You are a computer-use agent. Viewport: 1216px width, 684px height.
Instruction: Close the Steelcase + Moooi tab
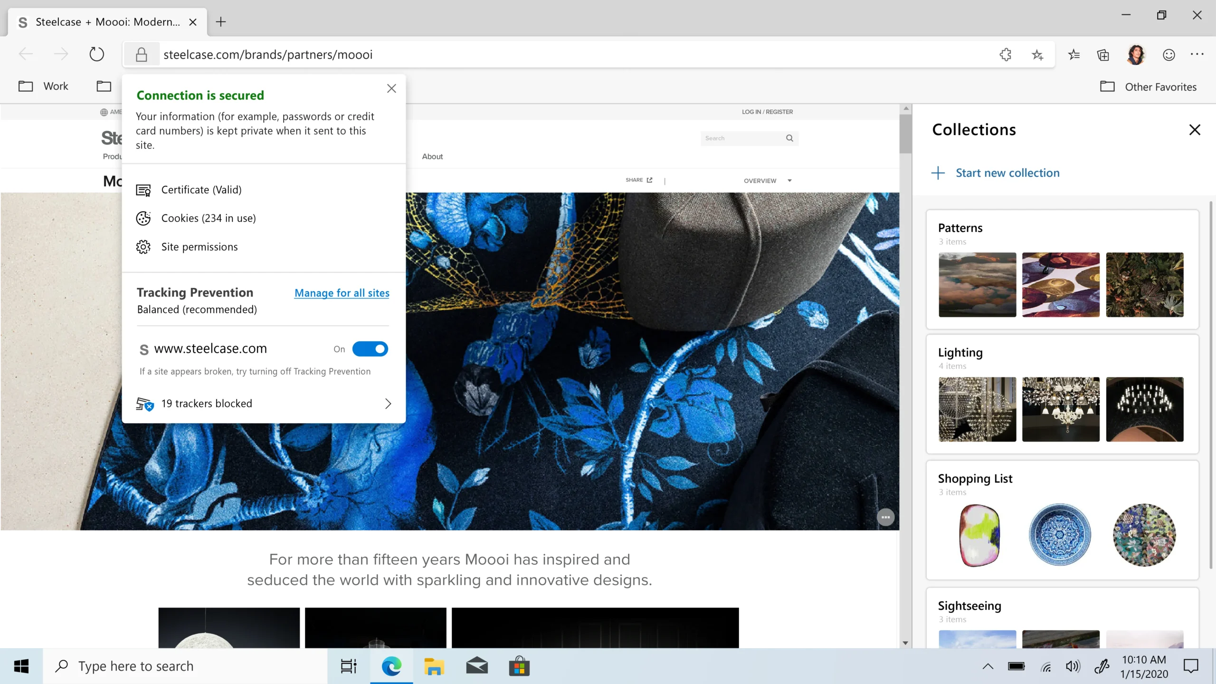coord(193,22)
